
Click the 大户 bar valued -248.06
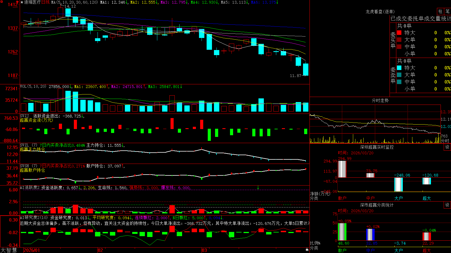pyautogui.click(x=399, y=184)
